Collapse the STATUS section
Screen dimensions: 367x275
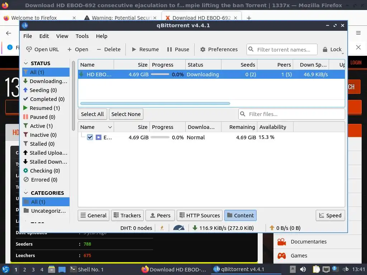point(26,63)
